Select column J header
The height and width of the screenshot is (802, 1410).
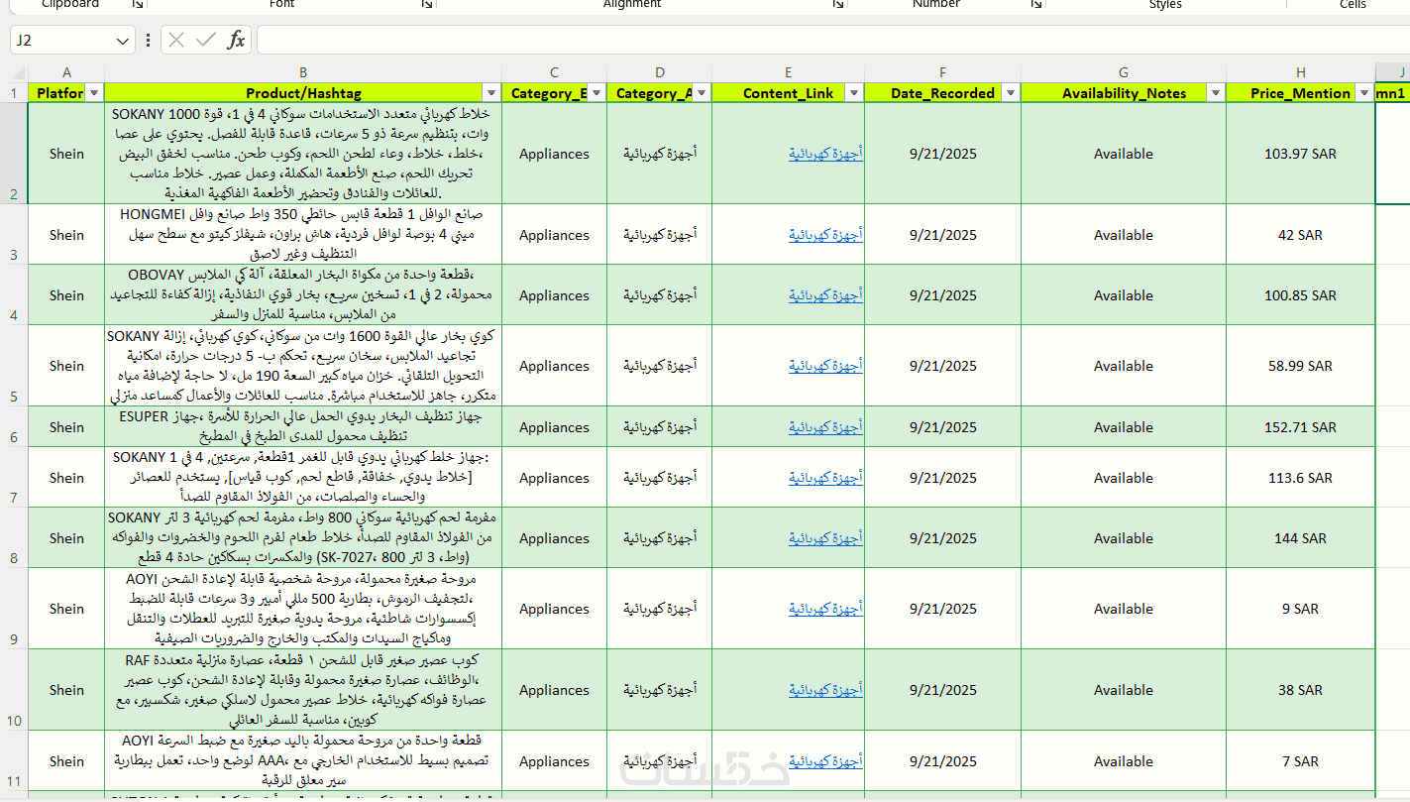[x=1393, y=72]
